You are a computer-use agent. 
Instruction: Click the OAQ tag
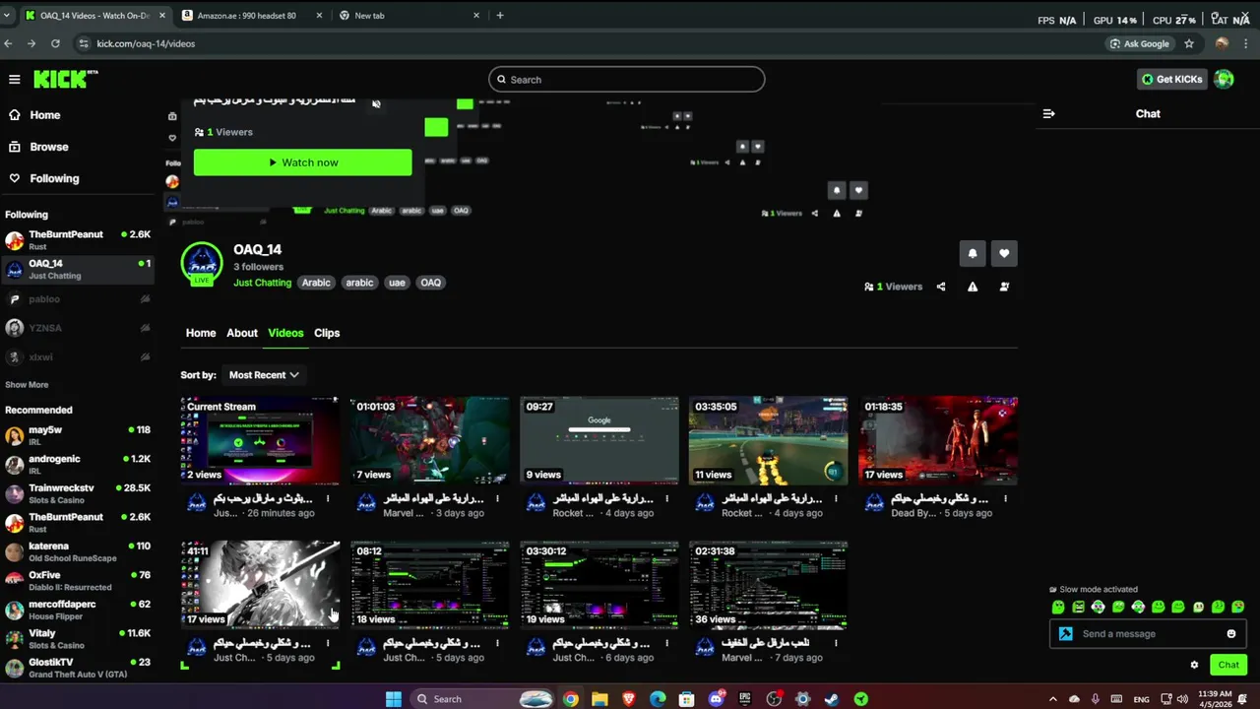(x=431, y=283)
